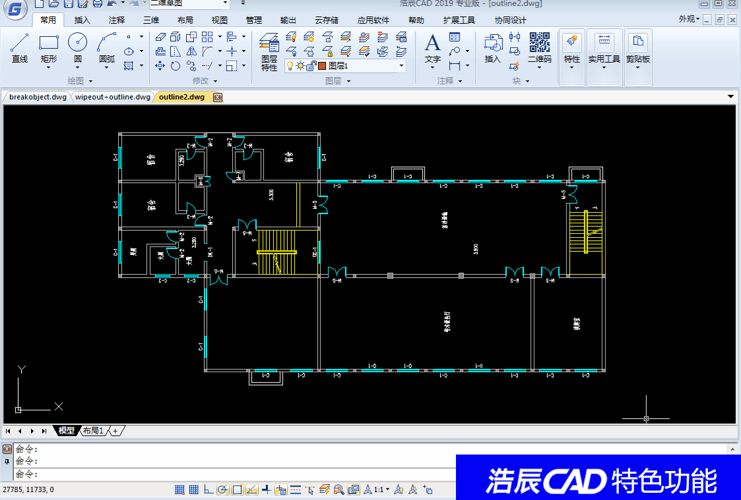The height and width of the screenshot is (500, 741).
Task: Click the 二维码 QR code tool
Action: point(540,49)
